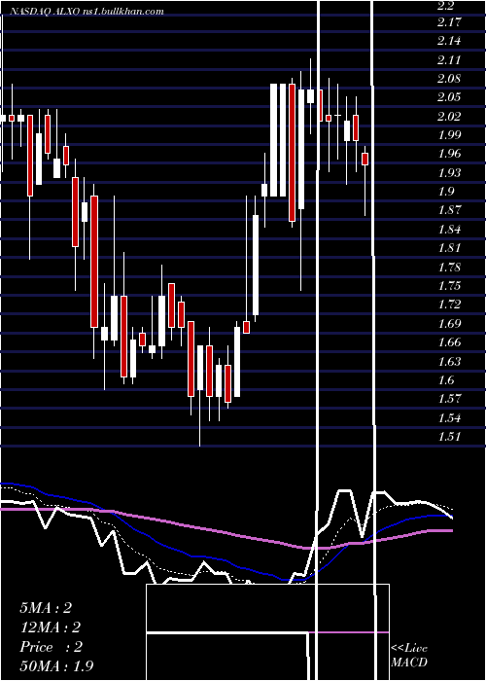This screenshot has height=681, width=486.
Task: Click the 1.87 price axis label
Action: [x=449, y=210]
